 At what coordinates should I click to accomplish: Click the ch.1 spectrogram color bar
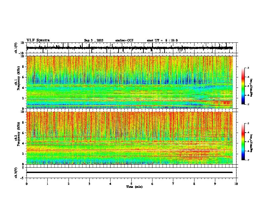click(x=243, y=86)
